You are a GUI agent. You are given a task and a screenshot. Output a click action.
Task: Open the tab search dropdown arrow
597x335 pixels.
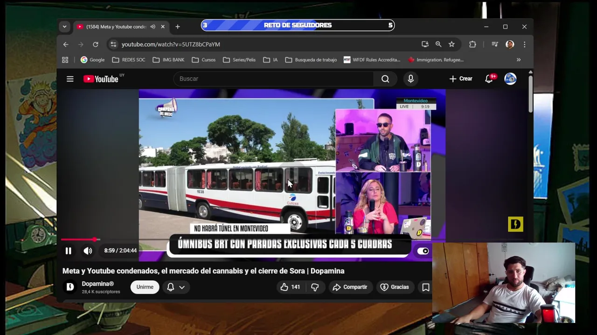point(64,27)
